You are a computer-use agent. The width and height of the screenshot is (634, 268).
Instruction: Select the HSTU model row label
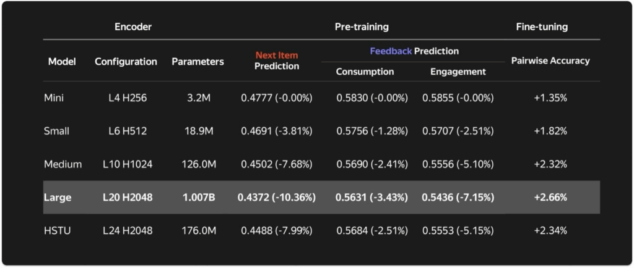[x=56, y=231]
